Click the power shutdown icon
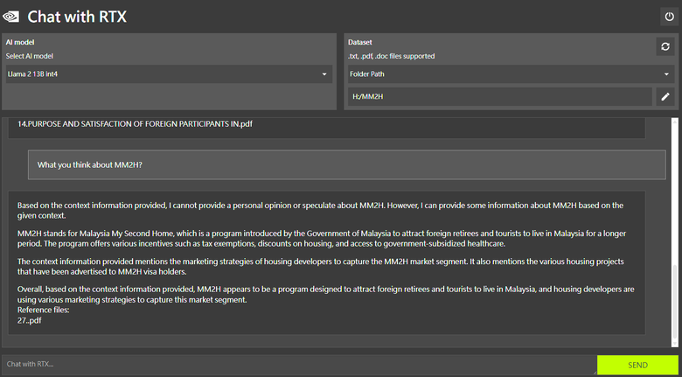 click(669, 17)
